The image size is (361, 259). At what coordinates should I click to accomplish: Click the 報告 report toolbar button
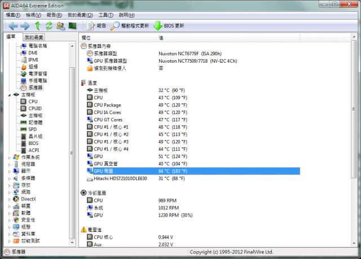(x=96, y=26)
